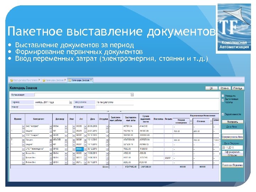The height and width of the screenshot is (192, 256).
Task: Click the Проект column header
Action: pos(18,119)
